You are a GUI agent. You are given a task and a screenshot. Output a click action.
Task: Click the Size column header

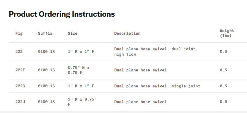tap(72, 33)
